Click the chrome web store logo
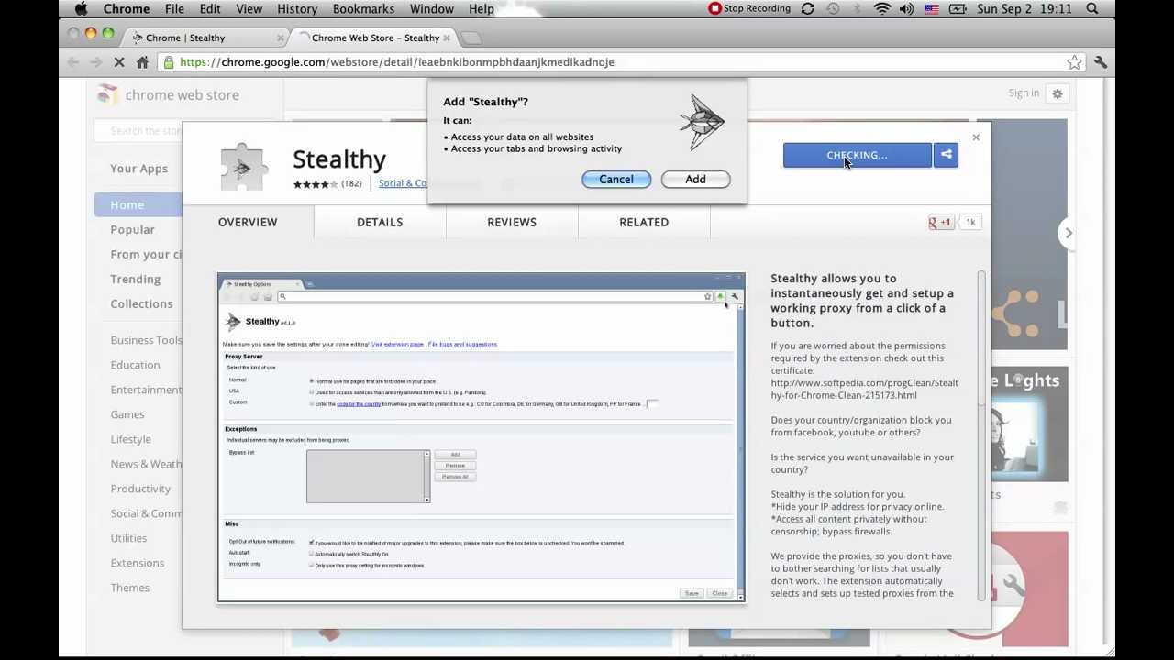Viewport: 1174px width, 660px height. 170,94
